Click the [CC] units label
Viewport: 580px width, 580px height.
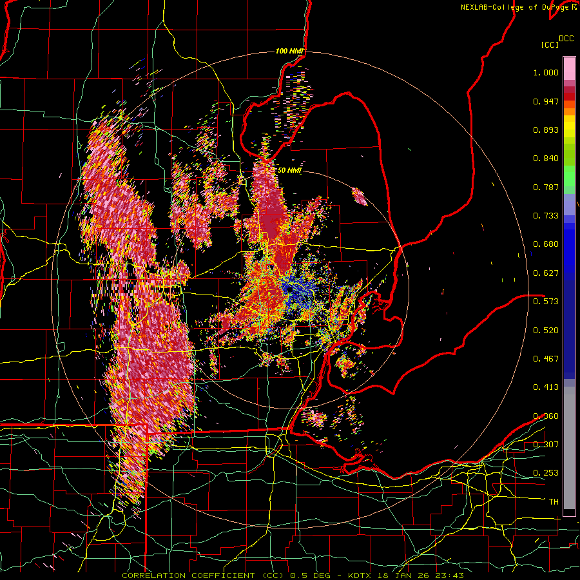(x=550, y=44)
